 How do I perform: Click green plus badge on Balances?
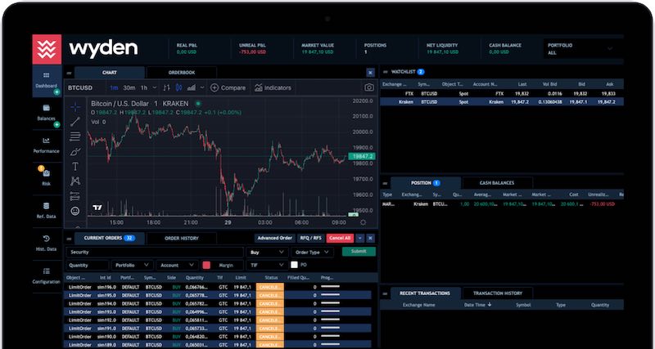56,124
